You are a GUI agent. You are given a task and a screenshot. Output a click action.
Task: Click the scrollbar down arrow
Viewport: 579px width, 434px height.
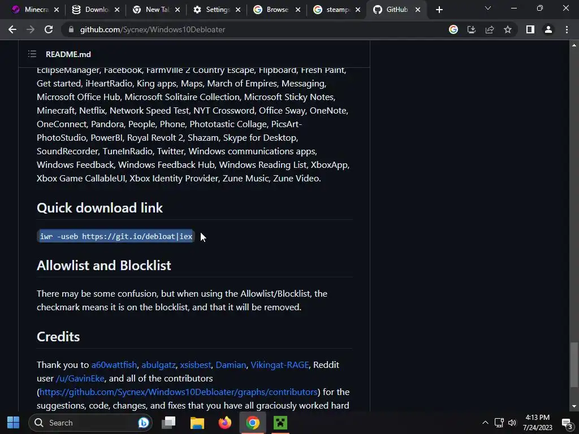574,406
